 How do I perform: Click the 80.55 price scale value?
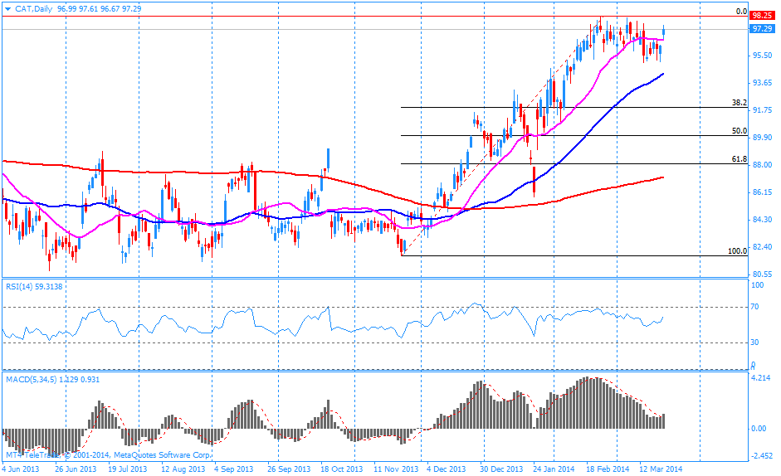762,274
